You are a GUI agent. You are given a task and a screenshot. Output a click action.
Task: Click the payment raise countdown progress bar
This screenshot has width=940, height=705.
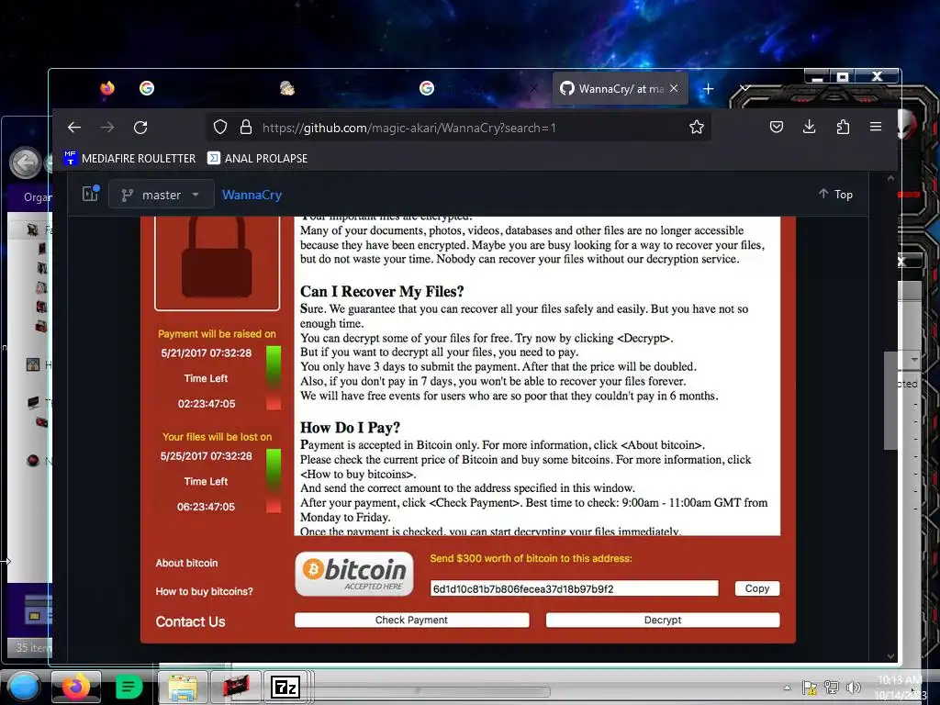274,377
